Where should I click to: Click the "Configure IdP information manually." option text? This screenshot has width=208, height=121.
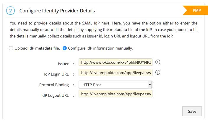[x=100, y=48]
